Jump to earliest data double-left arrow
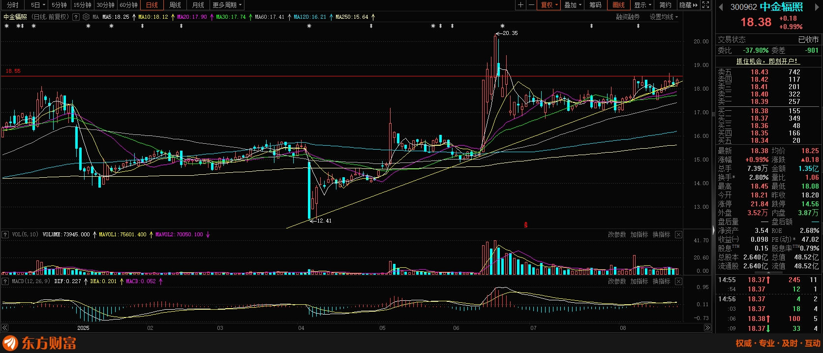The width and height of the screenshot is (823, 353). pyautogui.click(x=5, y=327)
